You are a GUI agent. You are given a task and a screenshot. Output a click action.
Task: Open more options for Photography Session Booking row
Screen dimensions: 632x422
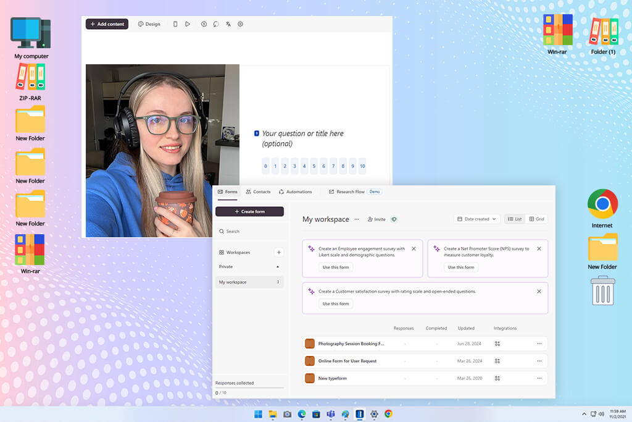tap(539, 344)
